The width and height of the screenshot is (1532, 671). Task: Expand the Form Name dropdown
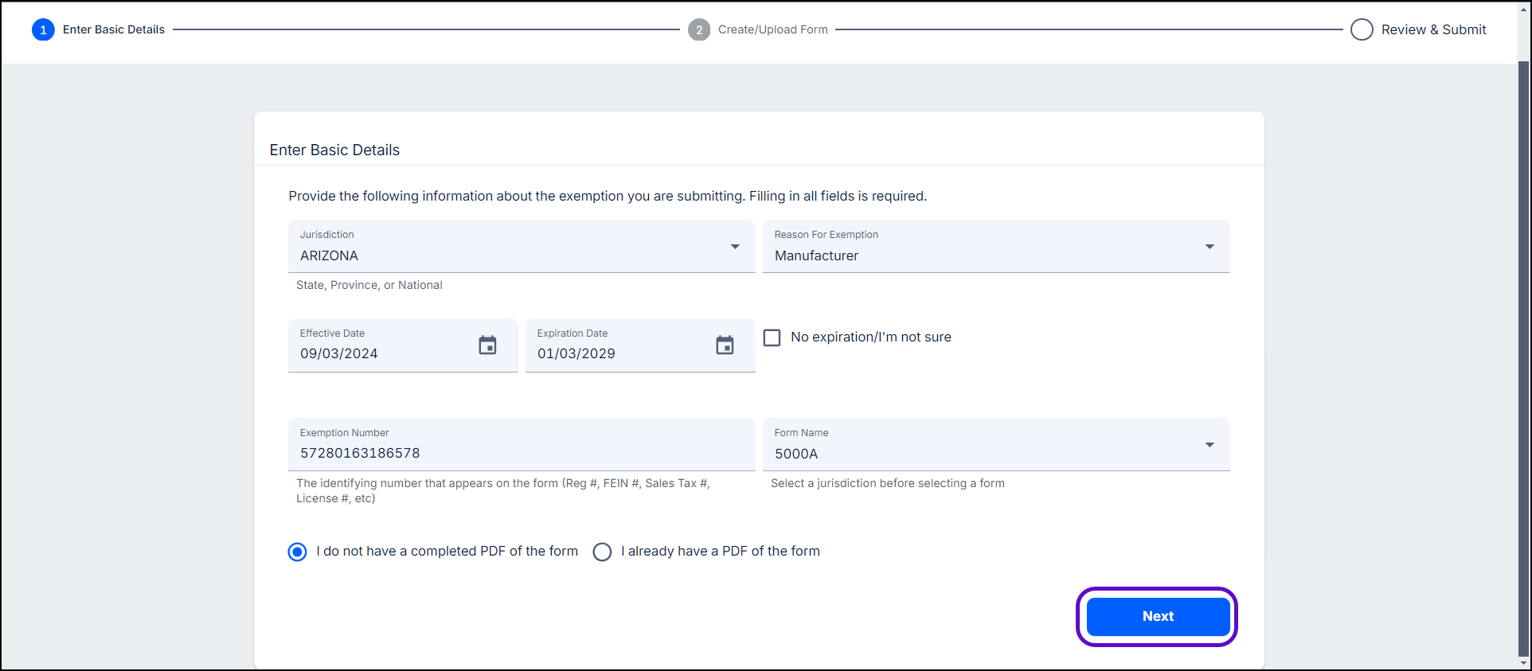click(x=1209, y=445)
